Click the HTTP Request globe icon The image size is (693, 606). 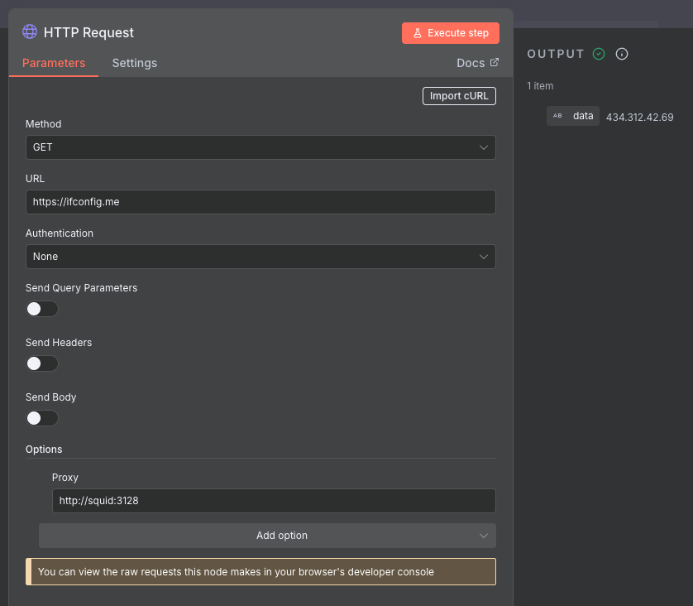tap(30, 31)
